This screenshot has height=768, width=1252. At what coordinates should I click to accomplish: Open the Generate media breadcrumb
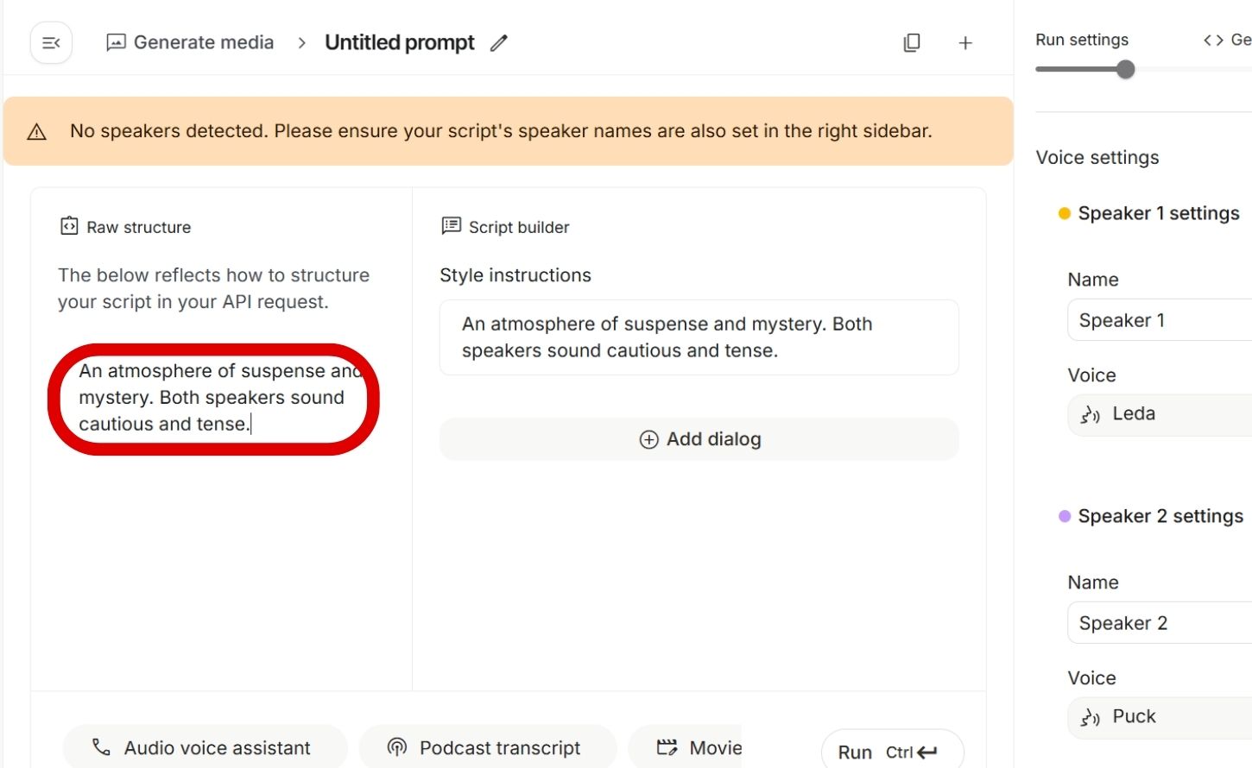click(190, 43)
